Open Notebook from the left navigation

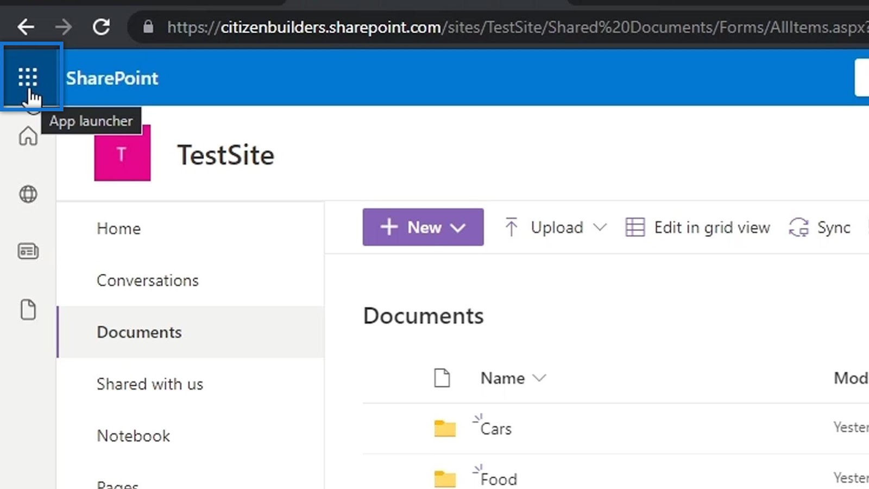click(134, 436)
